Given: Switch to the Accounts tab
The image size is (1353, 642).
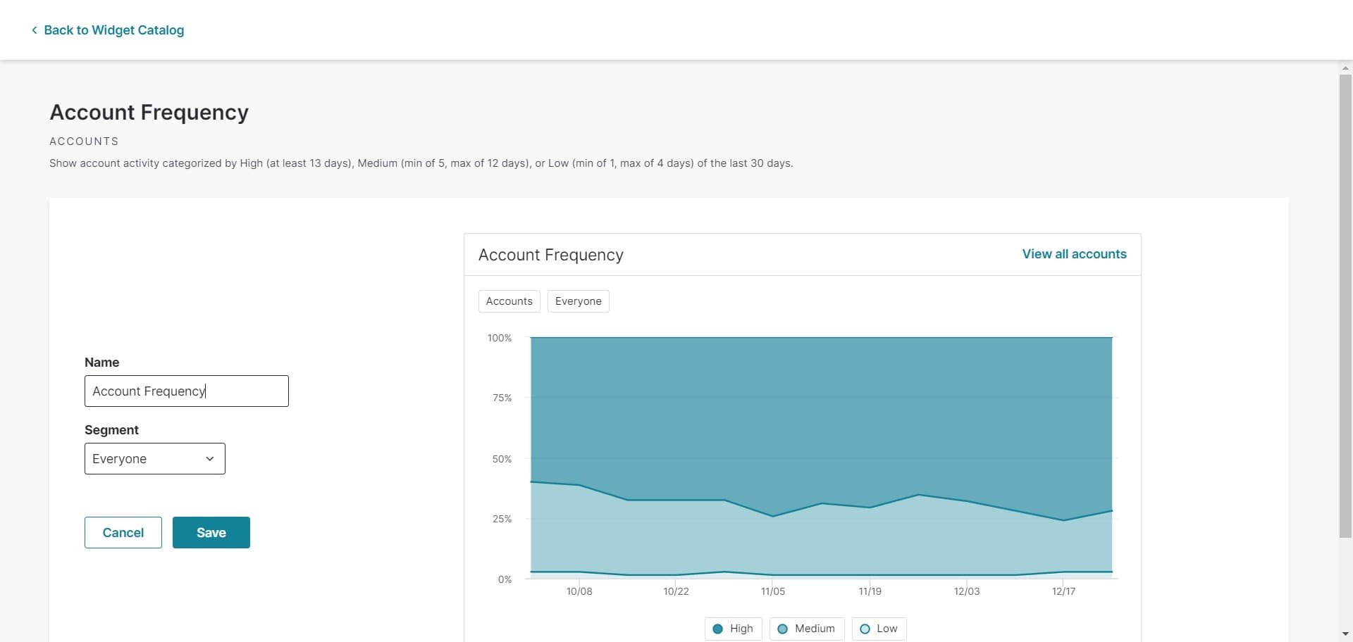Looking at the screenshot, I should click(509, 301).
